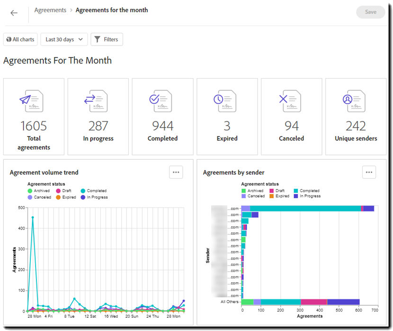Open All charts pie icon button

click(20, 39)
